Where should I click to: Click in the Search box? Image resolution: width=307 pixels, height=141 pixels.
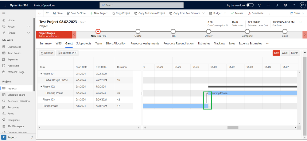point(142,5)
